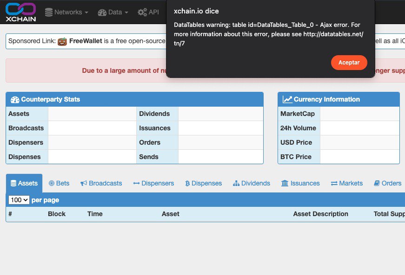The image size is (405, 275).
Task: Sort table by Time column
Action: tap(95, 214)
